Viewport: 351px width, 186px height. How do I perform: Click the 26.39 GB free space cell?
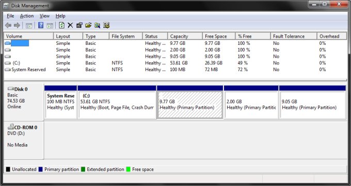click(214, 63)
